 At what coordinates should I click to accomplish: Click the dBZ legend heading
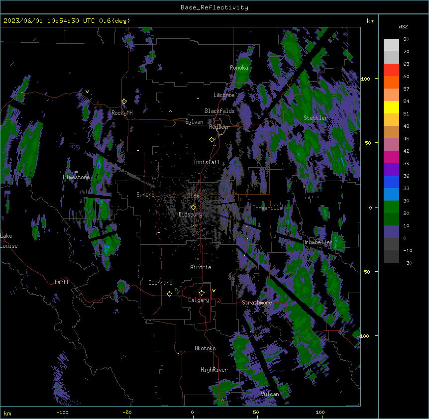pos(403,26)
